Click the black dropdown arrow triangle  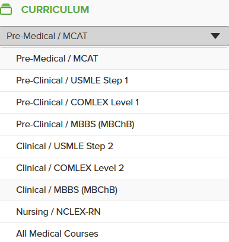coord(215,36)
